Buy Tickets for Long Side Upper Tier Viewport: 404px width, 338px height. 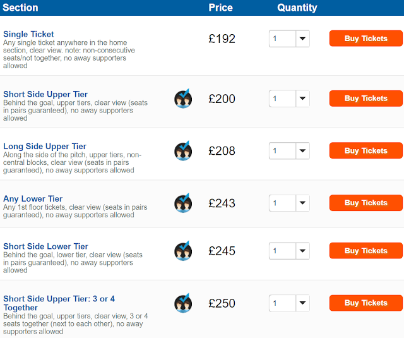[x=365, y=151]
